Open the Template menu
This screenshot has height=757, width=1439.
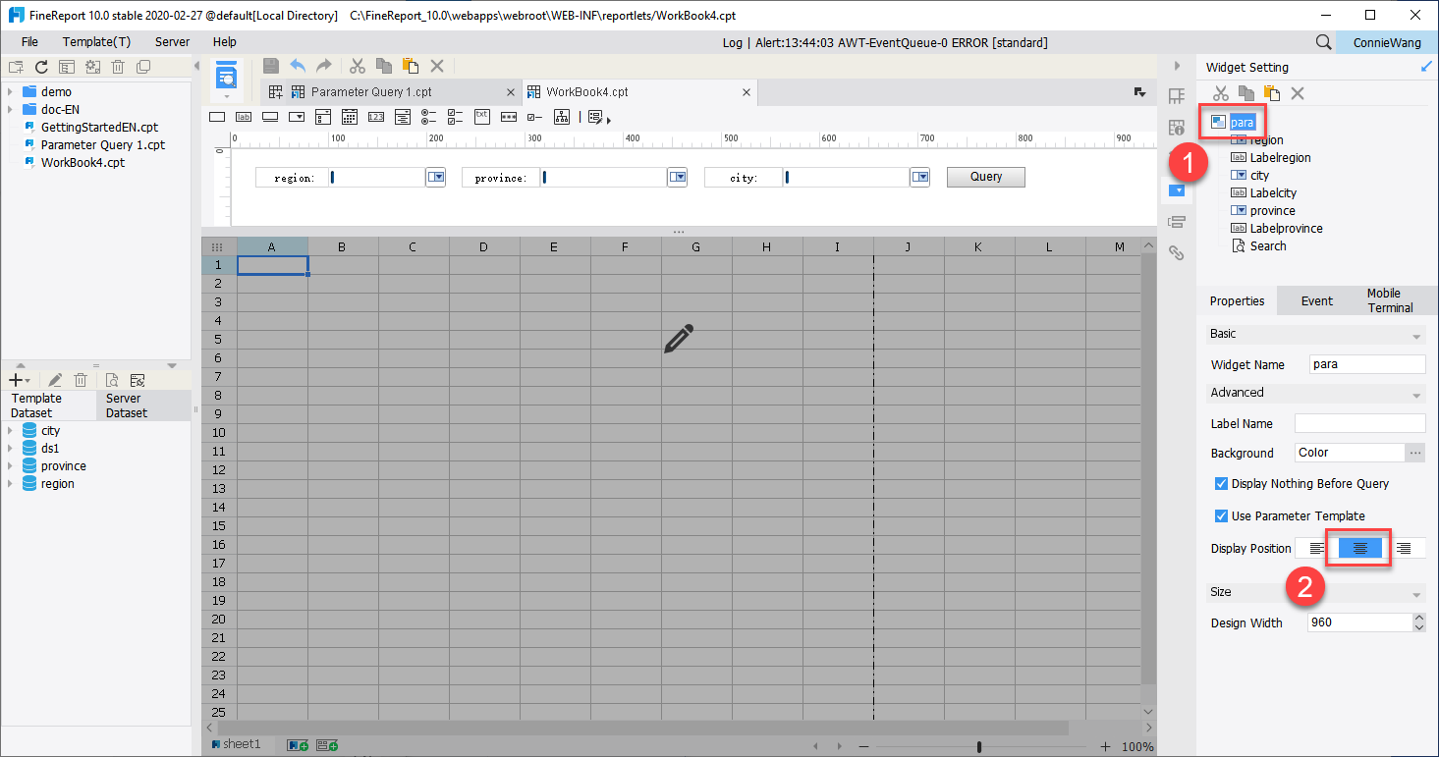tap(95, 42)
